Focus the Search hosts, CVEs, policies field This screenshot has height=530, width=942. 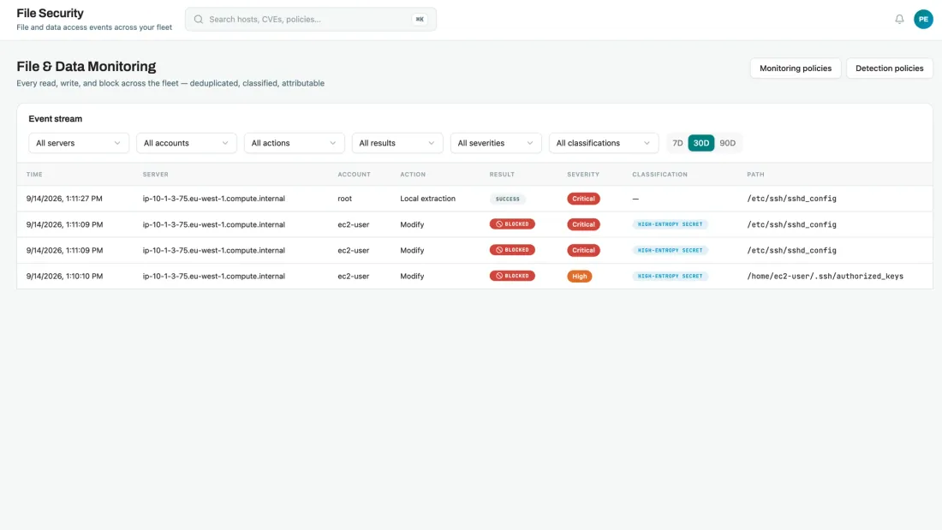(311, 19)
